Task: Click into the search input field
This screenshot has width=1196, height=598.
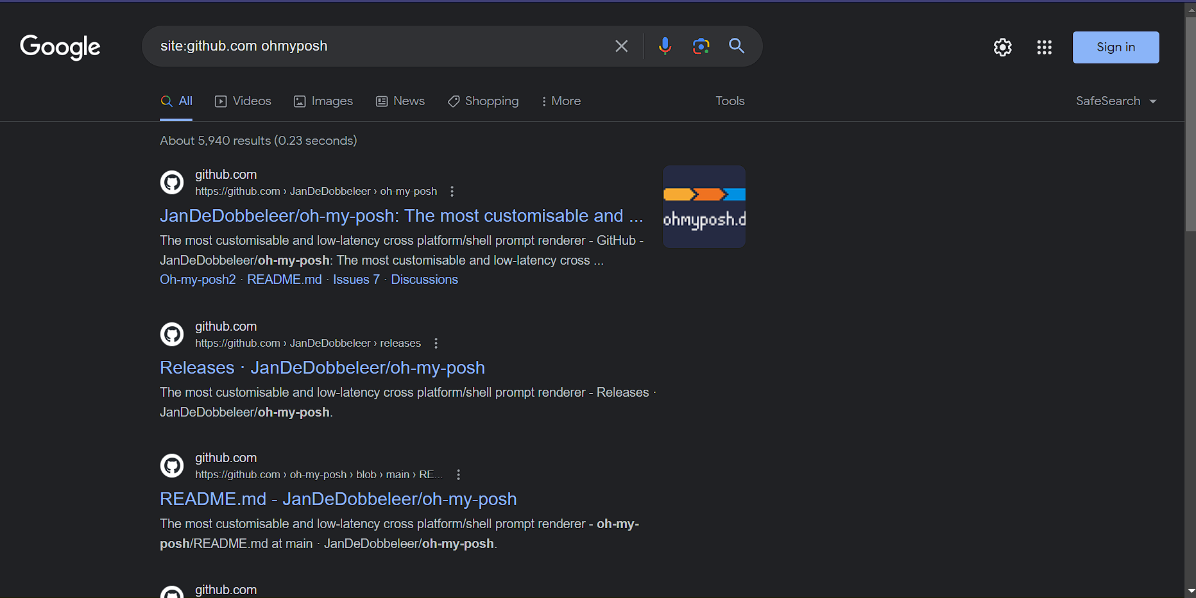Action: point(379,46)
